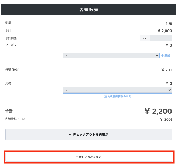Click the checkmark icon beside チェックアウトを再表示

point(70,134)
